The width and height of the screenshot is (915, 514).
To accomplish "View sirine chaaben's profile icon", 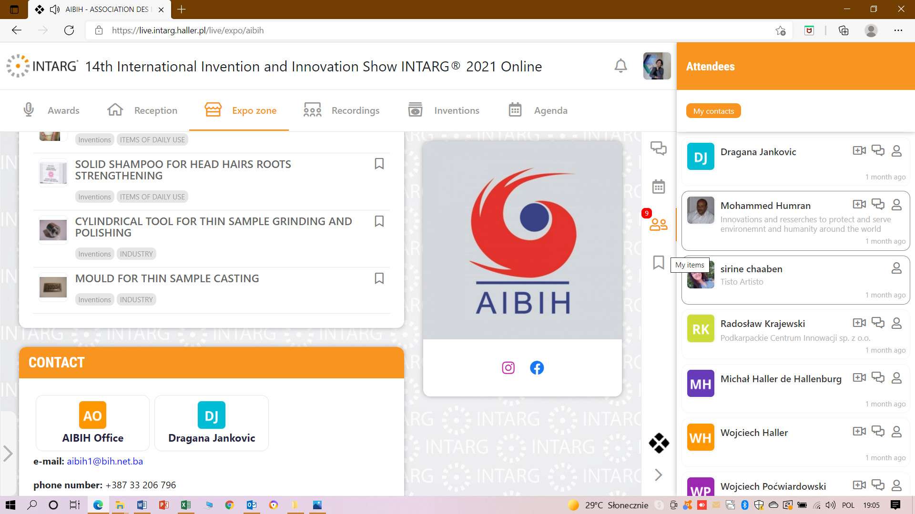I will tap(896, 268).
